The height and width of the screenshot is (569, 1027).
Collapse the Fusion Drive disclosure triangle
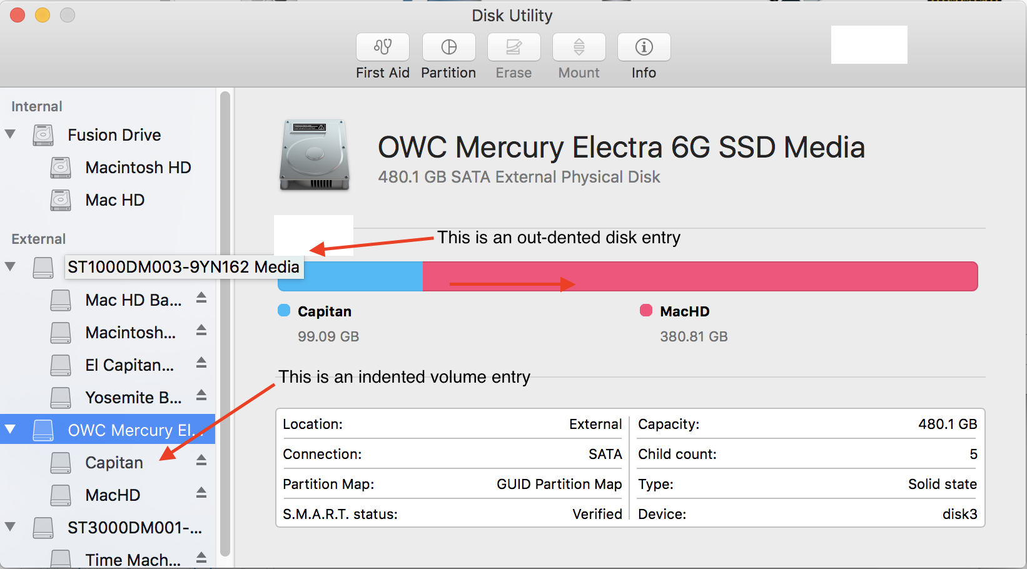tap(10, 134)
